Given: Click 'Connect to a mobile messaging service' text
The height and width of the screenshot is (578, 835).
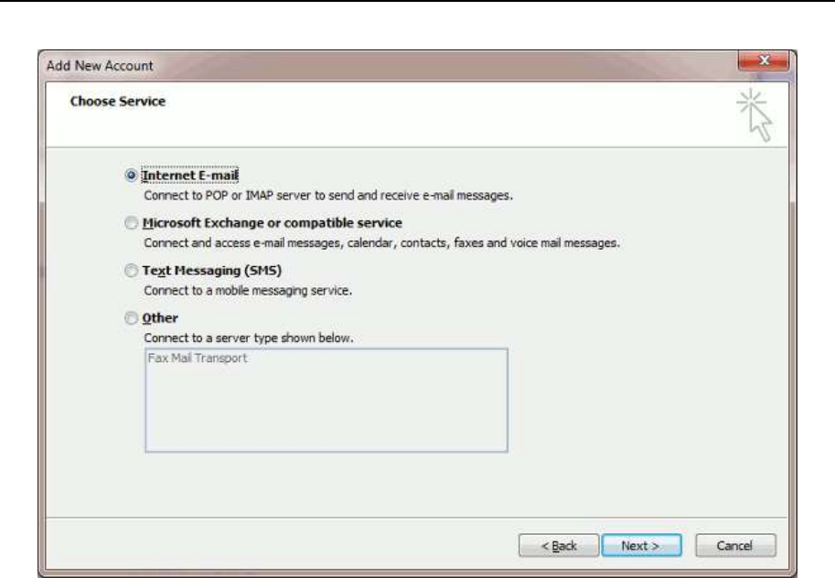Looking at the screenshot, I should pos(248,291).
